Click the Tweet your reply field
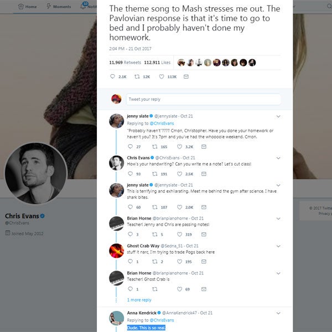Screen dimensions: 332x332 tap(203, 99)
